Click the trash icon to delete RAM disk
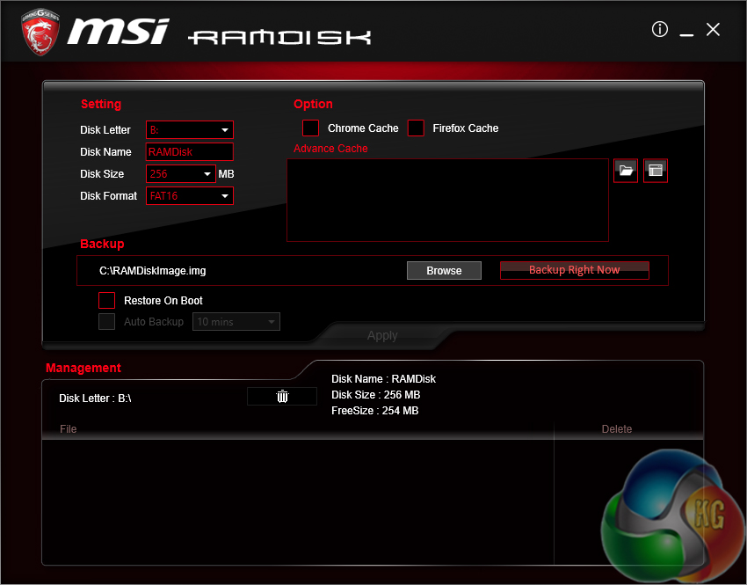747x585 pixels. pyautogui.click(x=282, y=397)
